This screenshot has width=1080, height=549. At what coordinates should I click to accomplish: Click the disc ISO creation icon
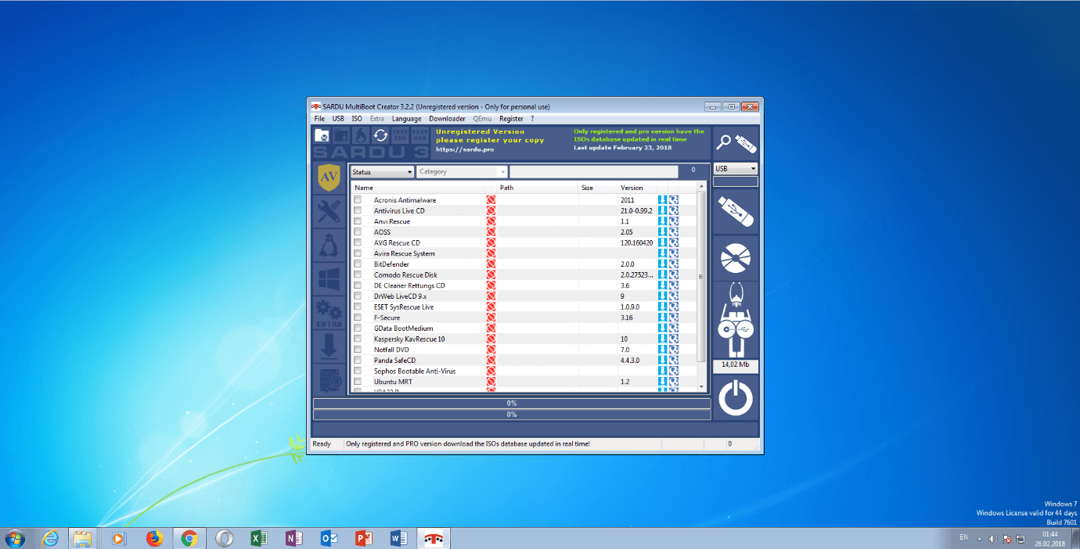click(x=735, y=257)
